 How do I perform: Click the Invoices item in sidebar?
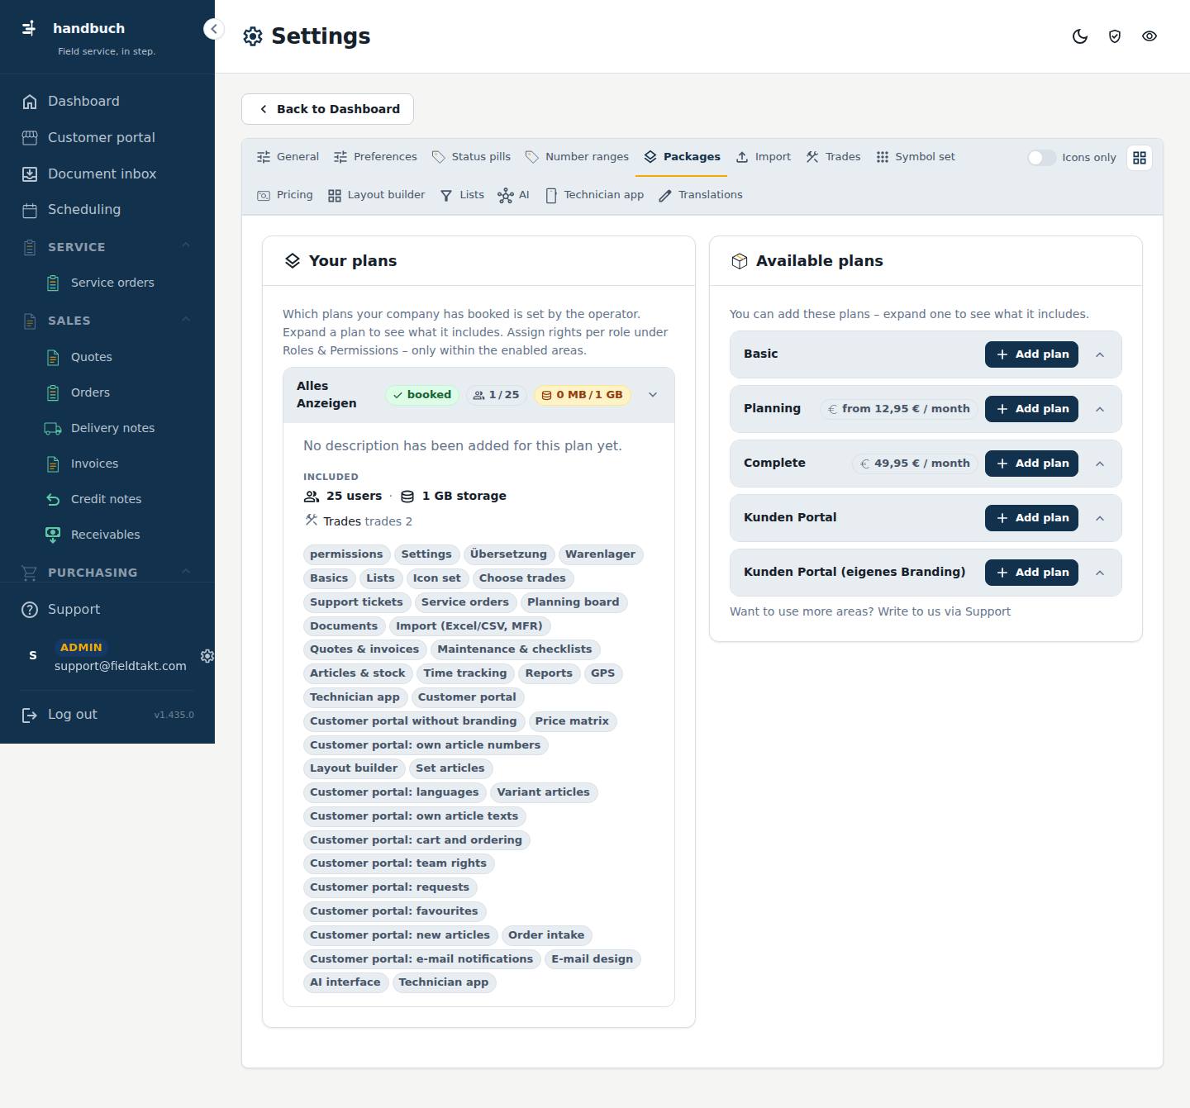(x=119, y=464)
